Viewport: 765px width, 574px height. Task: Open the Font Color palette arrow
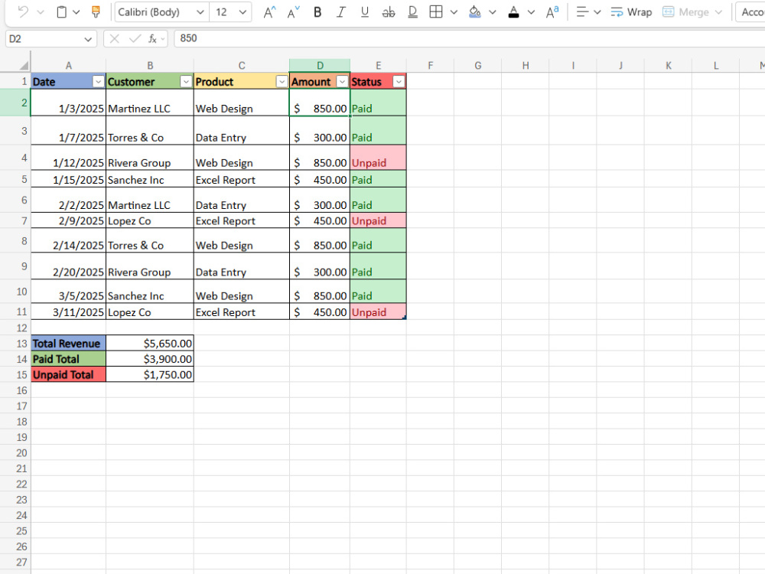pos(531,12)
